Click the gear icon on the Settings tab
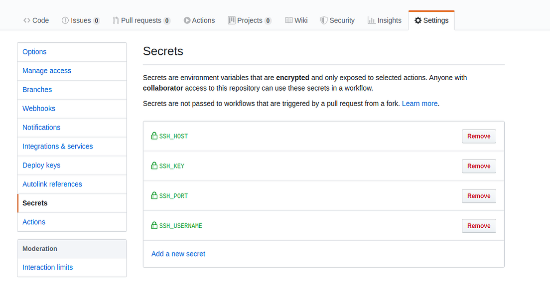 coord(417,20)
